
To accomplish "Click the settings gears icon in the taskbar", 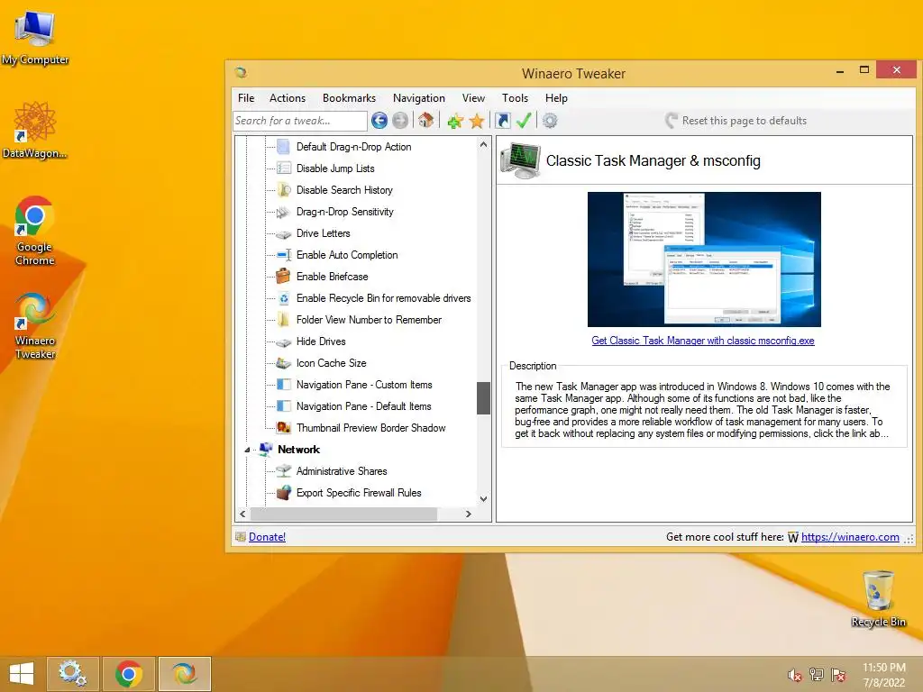I will point(73,674).
